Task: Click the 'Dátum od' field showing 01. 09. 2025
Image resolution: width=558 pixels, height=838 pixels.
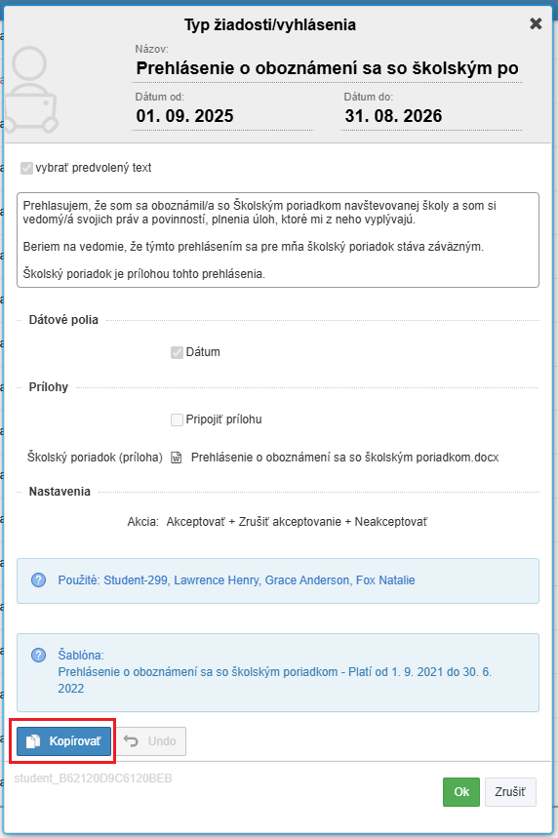Action: 222,116
